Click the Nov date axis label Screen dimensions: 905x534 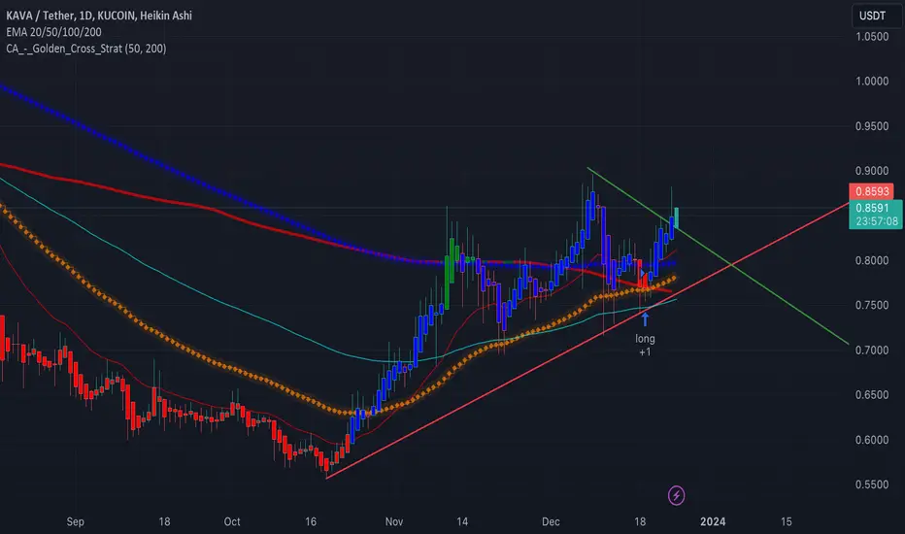click(x=393, y=522)
